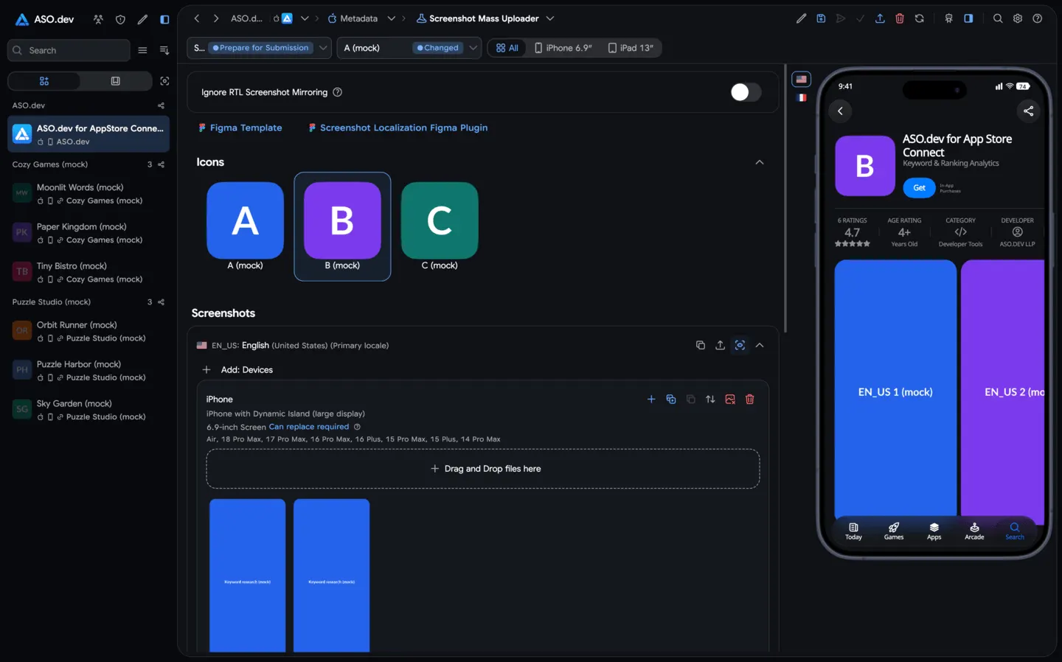The image size is (1062, 662).
Task: Click the blue plus icon in iPhone section
Action: point(651,400)
